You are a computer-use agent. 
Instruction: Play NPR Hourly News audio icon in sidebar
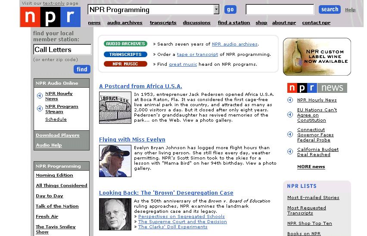(40, 96)
